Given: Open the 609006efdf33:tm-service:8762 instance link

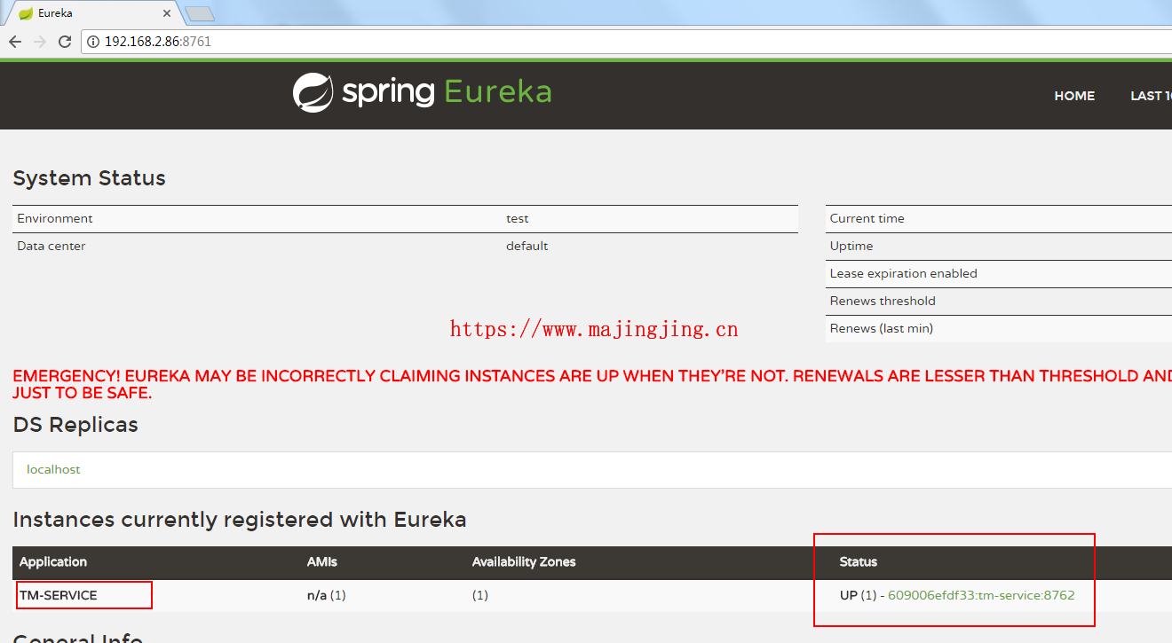Looking at the screenshot, I should click(x=981, y=595).
